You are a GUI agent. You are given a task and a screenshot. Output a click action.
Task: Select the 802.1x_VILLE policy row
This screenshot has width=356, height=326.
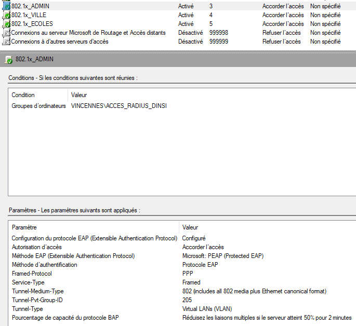click(178, 15)
